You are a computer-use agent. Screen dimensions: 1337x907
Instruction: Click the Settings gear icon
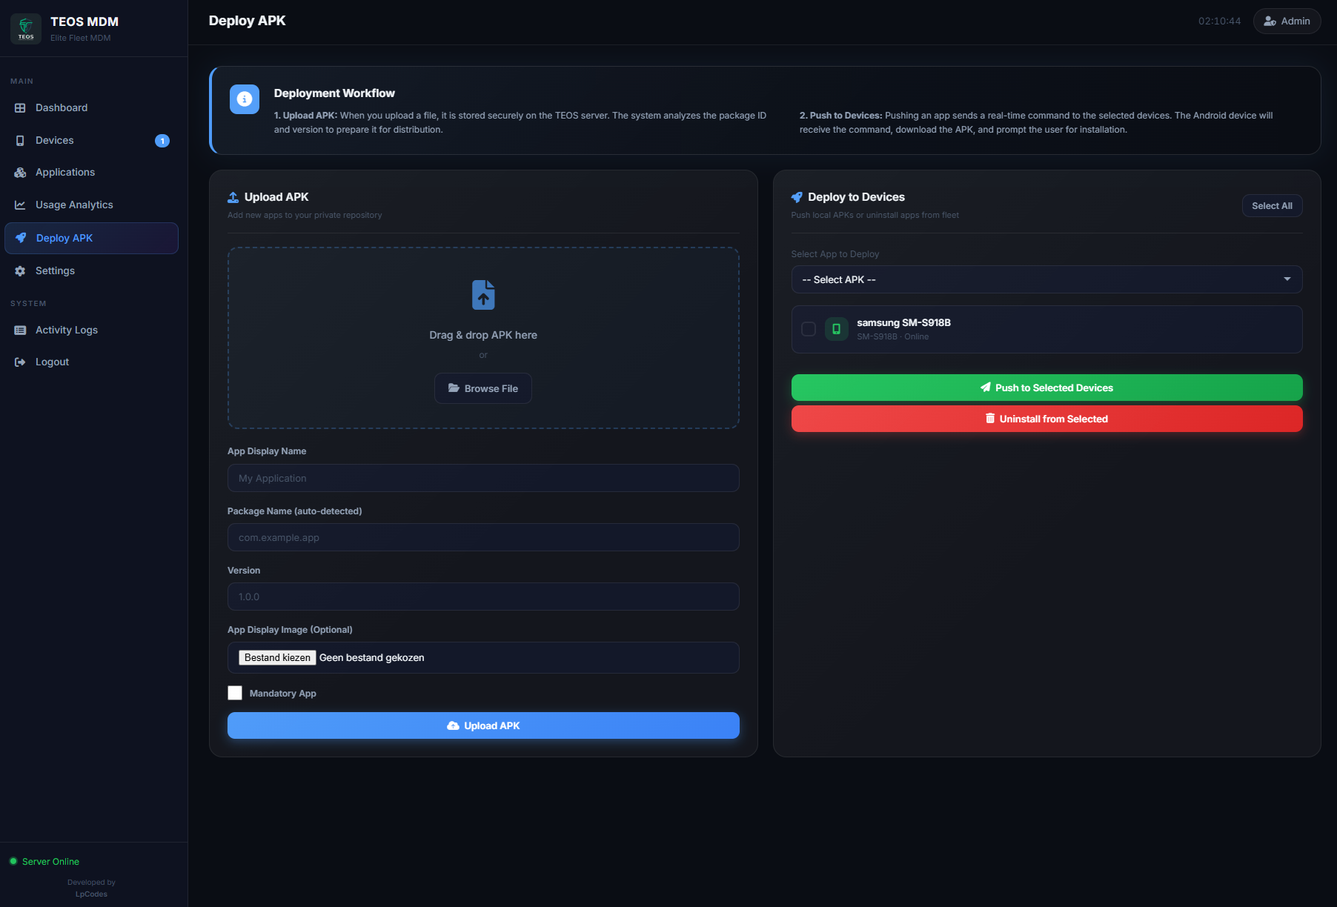pos(20,271)
